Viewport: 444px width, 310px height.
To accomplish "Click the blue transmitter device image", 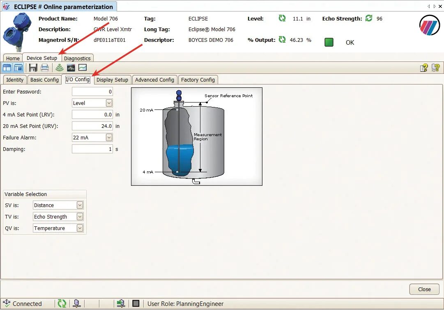I will (x=17, y=32).
